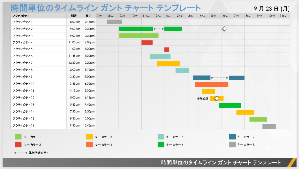
Task: Click the キー カラー 3 yellow swatch
Action: 90,137
